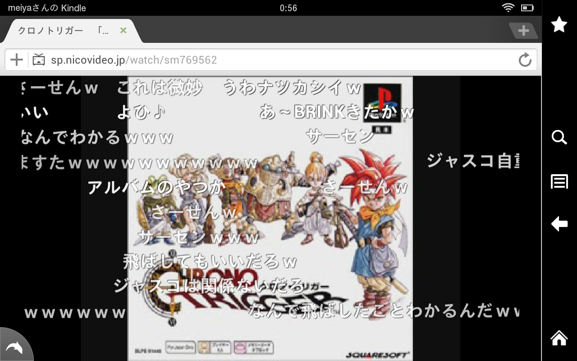Image resolution: width=577 pixels, height=361 pixels.
Task: Go back with the left arrow icon
Action: (559, 224)
